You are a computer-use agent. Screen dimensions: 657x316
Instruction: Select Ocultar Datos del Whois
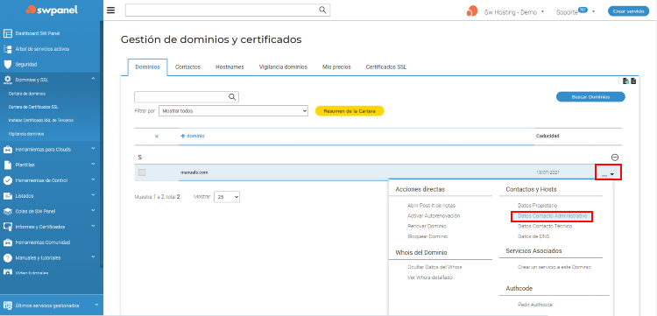pos(434,267)
